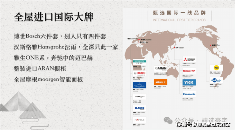
Task: Click the Mitsubishi Electric logo
Action: pyautogui.click(x=189, y=59)
